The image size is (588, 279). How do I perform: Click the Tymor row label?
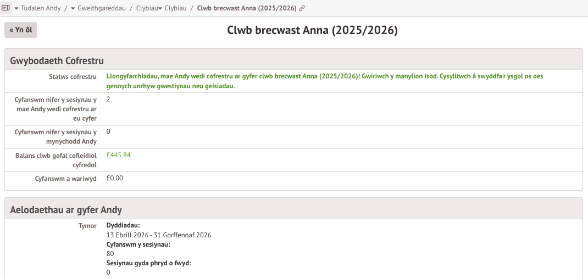[87, 226]
